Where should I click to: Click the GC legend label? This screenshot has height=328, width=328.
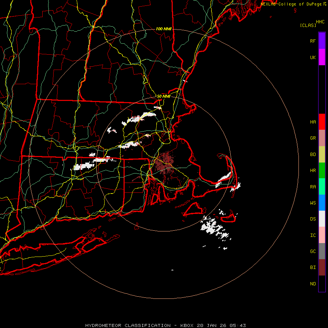pos(313,251)
